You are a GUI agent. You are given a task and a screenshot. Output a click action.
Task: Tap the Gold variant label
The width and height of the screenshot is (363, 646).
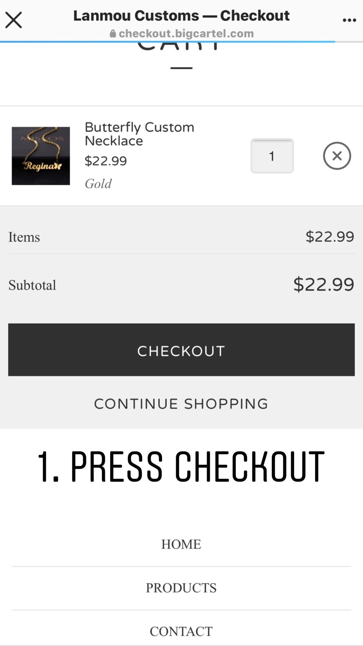98,184
